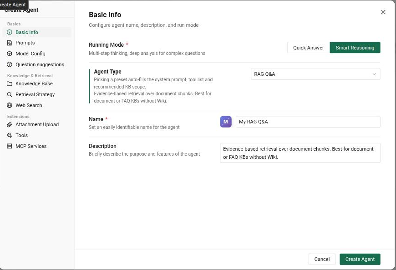The height and width of the screenshot is (270, 396).
Task: Click the Attachment Upload paperclip icon
Action: 10,124
